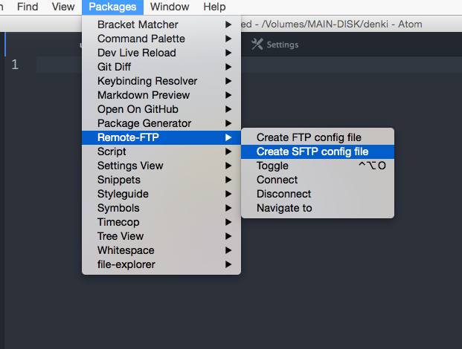Expand the Bracket Matcher submenu arrow

tap(228, 25)
